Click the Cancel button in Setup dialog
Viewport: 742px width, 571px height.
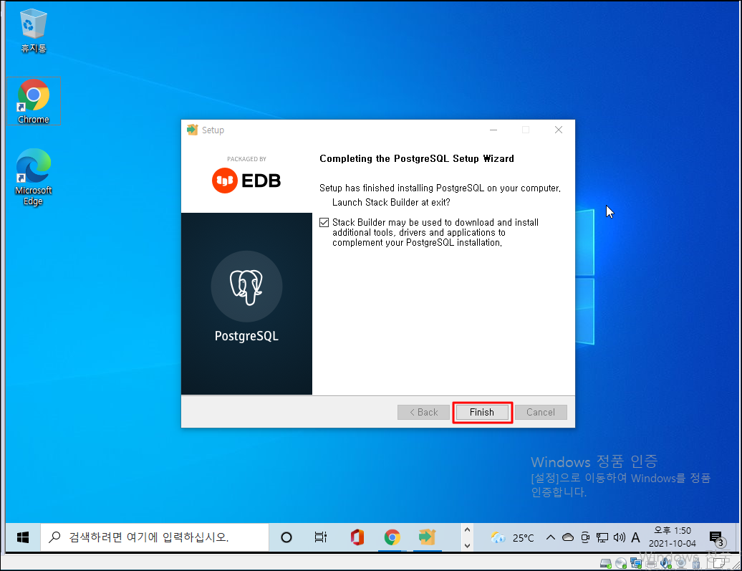[x=541, y=412]
